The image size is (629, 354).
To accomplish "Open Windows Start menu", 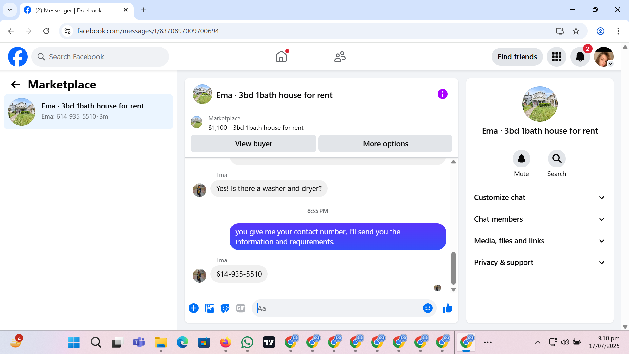I will pyautogui.click(x=74, y=343).
